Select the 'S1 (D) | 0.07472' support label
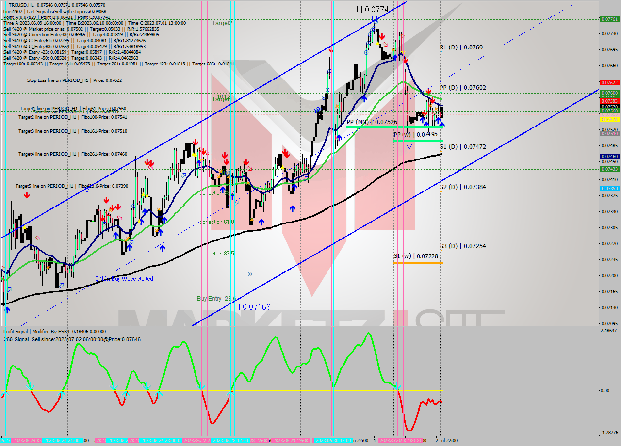The width and height of the screenshot is (621, 446). coord(463,146)
